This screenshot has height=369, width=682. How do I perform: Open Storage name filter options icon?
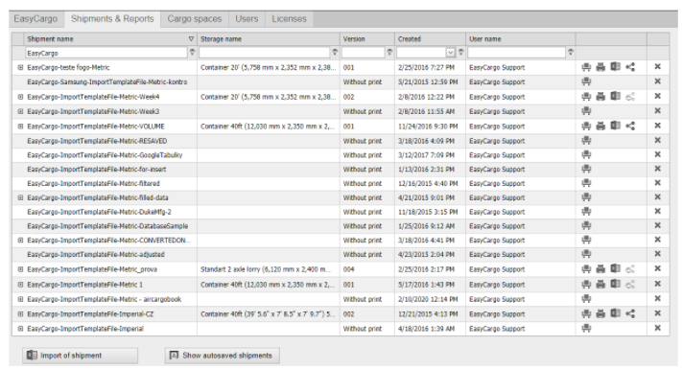335,52
